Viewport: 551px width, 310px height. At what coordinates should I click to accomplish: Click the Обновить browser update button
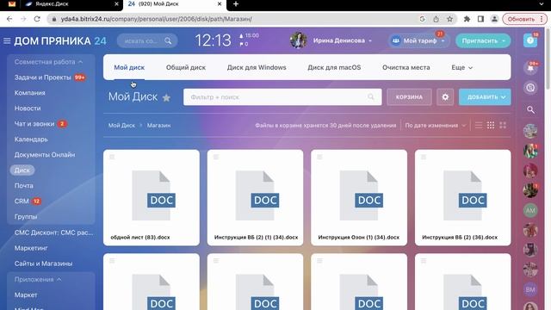(x=524, y=19)
